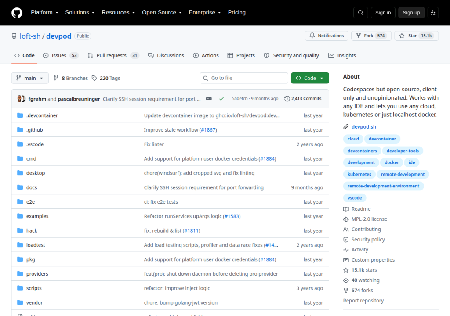Viewport: 450px width, 316px height.
Task: Click the remote-development-environment topic tag
Action: click(383, 186)
